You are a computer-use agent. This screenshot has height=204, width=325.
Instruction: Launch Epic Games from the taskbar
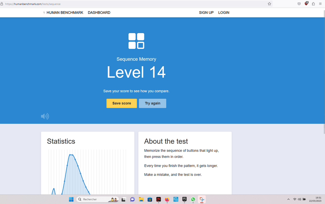[184, 199]
